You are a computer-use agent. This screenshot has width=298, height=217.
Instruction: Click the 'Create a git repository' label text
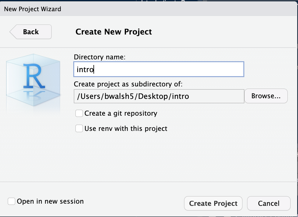click(x=121, y=113)
